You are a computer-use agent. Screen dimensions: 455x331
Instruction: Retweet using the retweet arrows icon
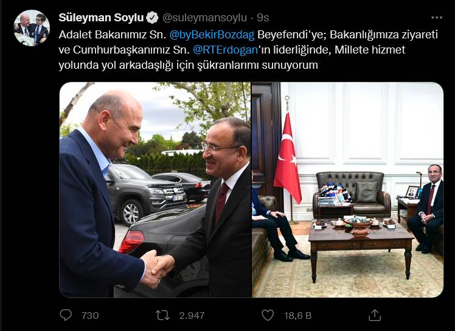coord(162,315)
